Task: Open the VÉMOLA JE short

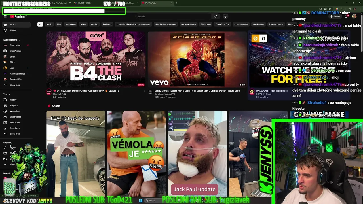Action: click(136, 154)
